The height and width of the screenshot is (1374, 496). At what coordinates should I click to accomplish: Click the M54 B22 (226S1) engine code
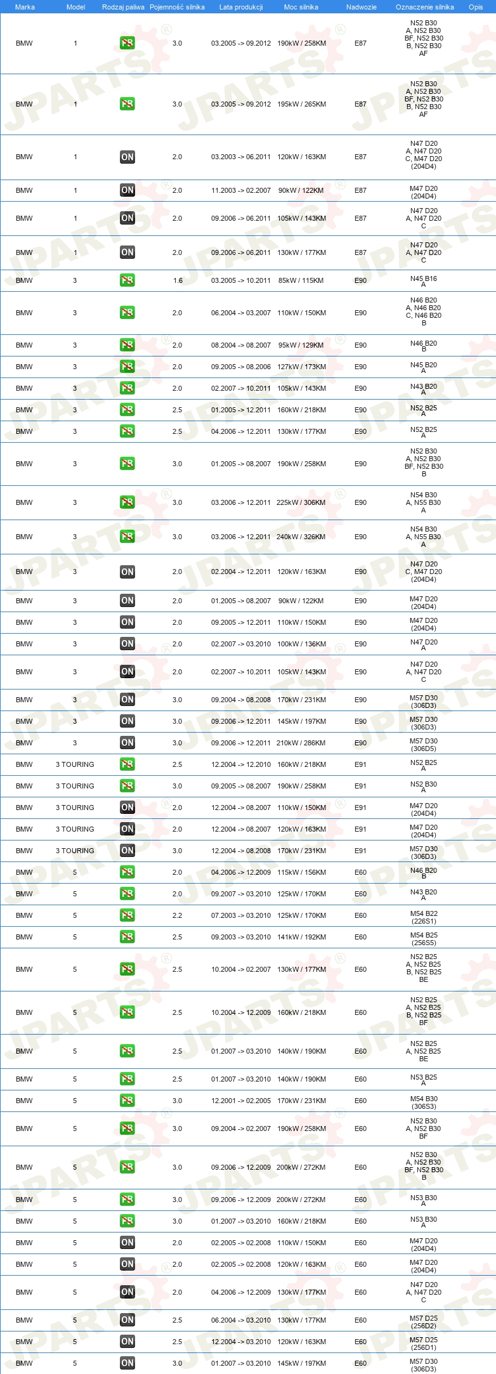(x=424, y=917)
